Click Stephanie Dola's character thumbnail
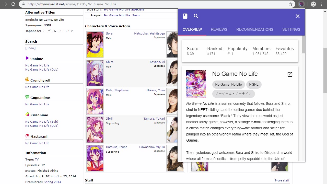327x184 pixels. (95, 101)
